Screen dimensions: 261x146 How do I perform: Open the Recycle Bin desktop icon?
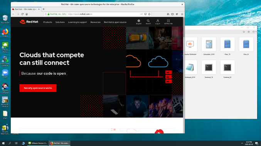tap(5, 19)
